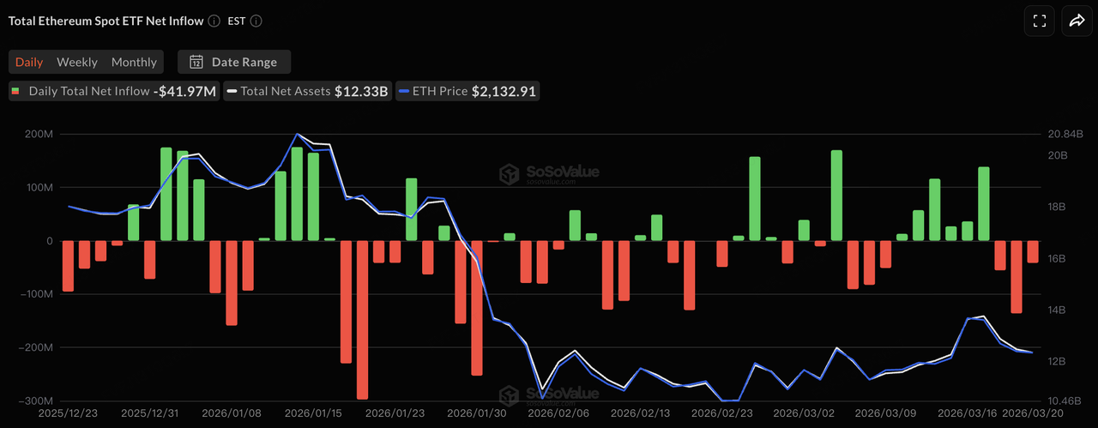Click the info icon beside the chart title
Image resolution: width=1098 pixels, height=428 pixels.
[212, 21]
